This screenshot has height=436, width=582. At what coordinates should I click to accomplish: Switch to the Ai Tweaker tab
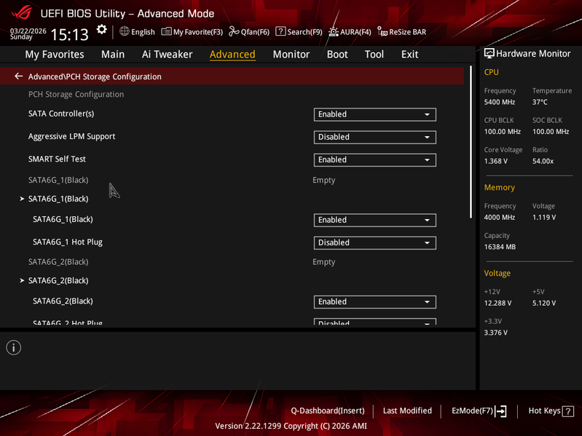click(x=167, y=55)
